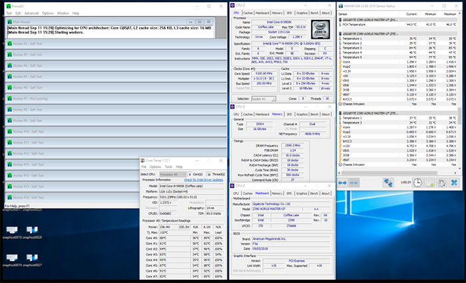The height and width of the screenshot is (283, 466).
Task: Switch to Bench tab in top CPU-Z window
Action: click(314, 13)
